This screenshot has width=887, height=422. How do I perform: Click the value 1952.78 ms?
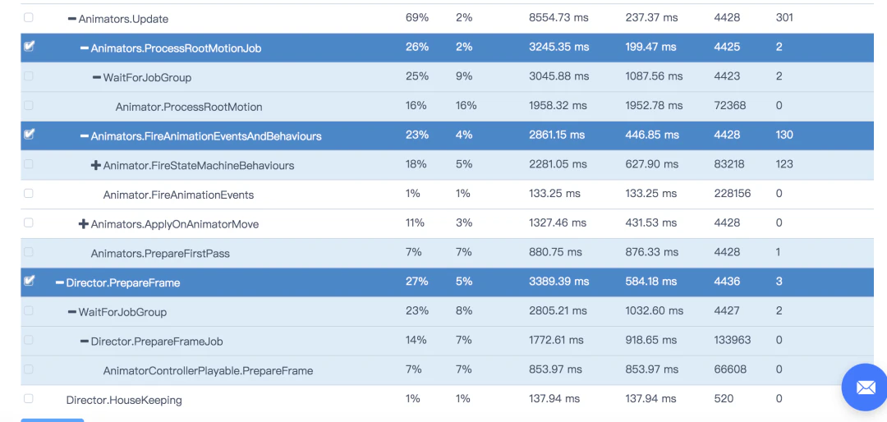coord(654,106)
